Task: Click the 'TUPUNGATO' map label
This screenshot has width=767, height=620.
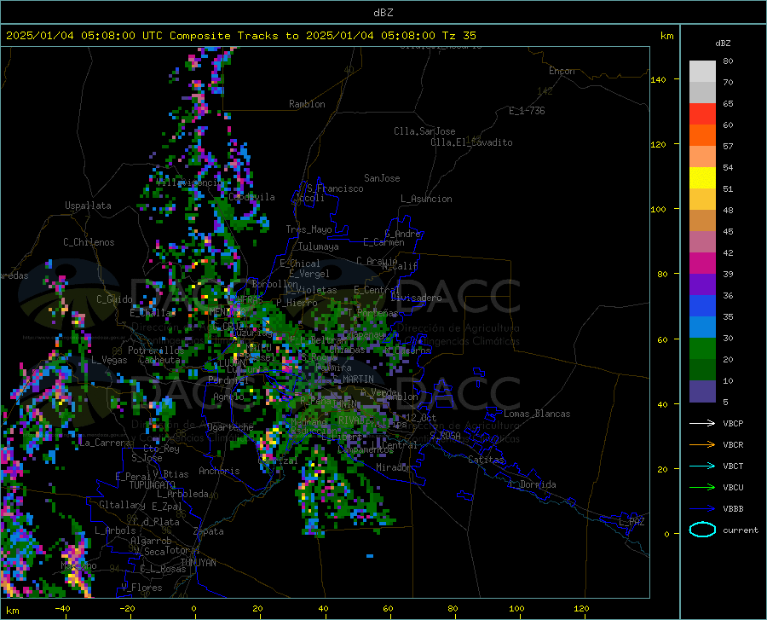Action: tap(153, 485)
